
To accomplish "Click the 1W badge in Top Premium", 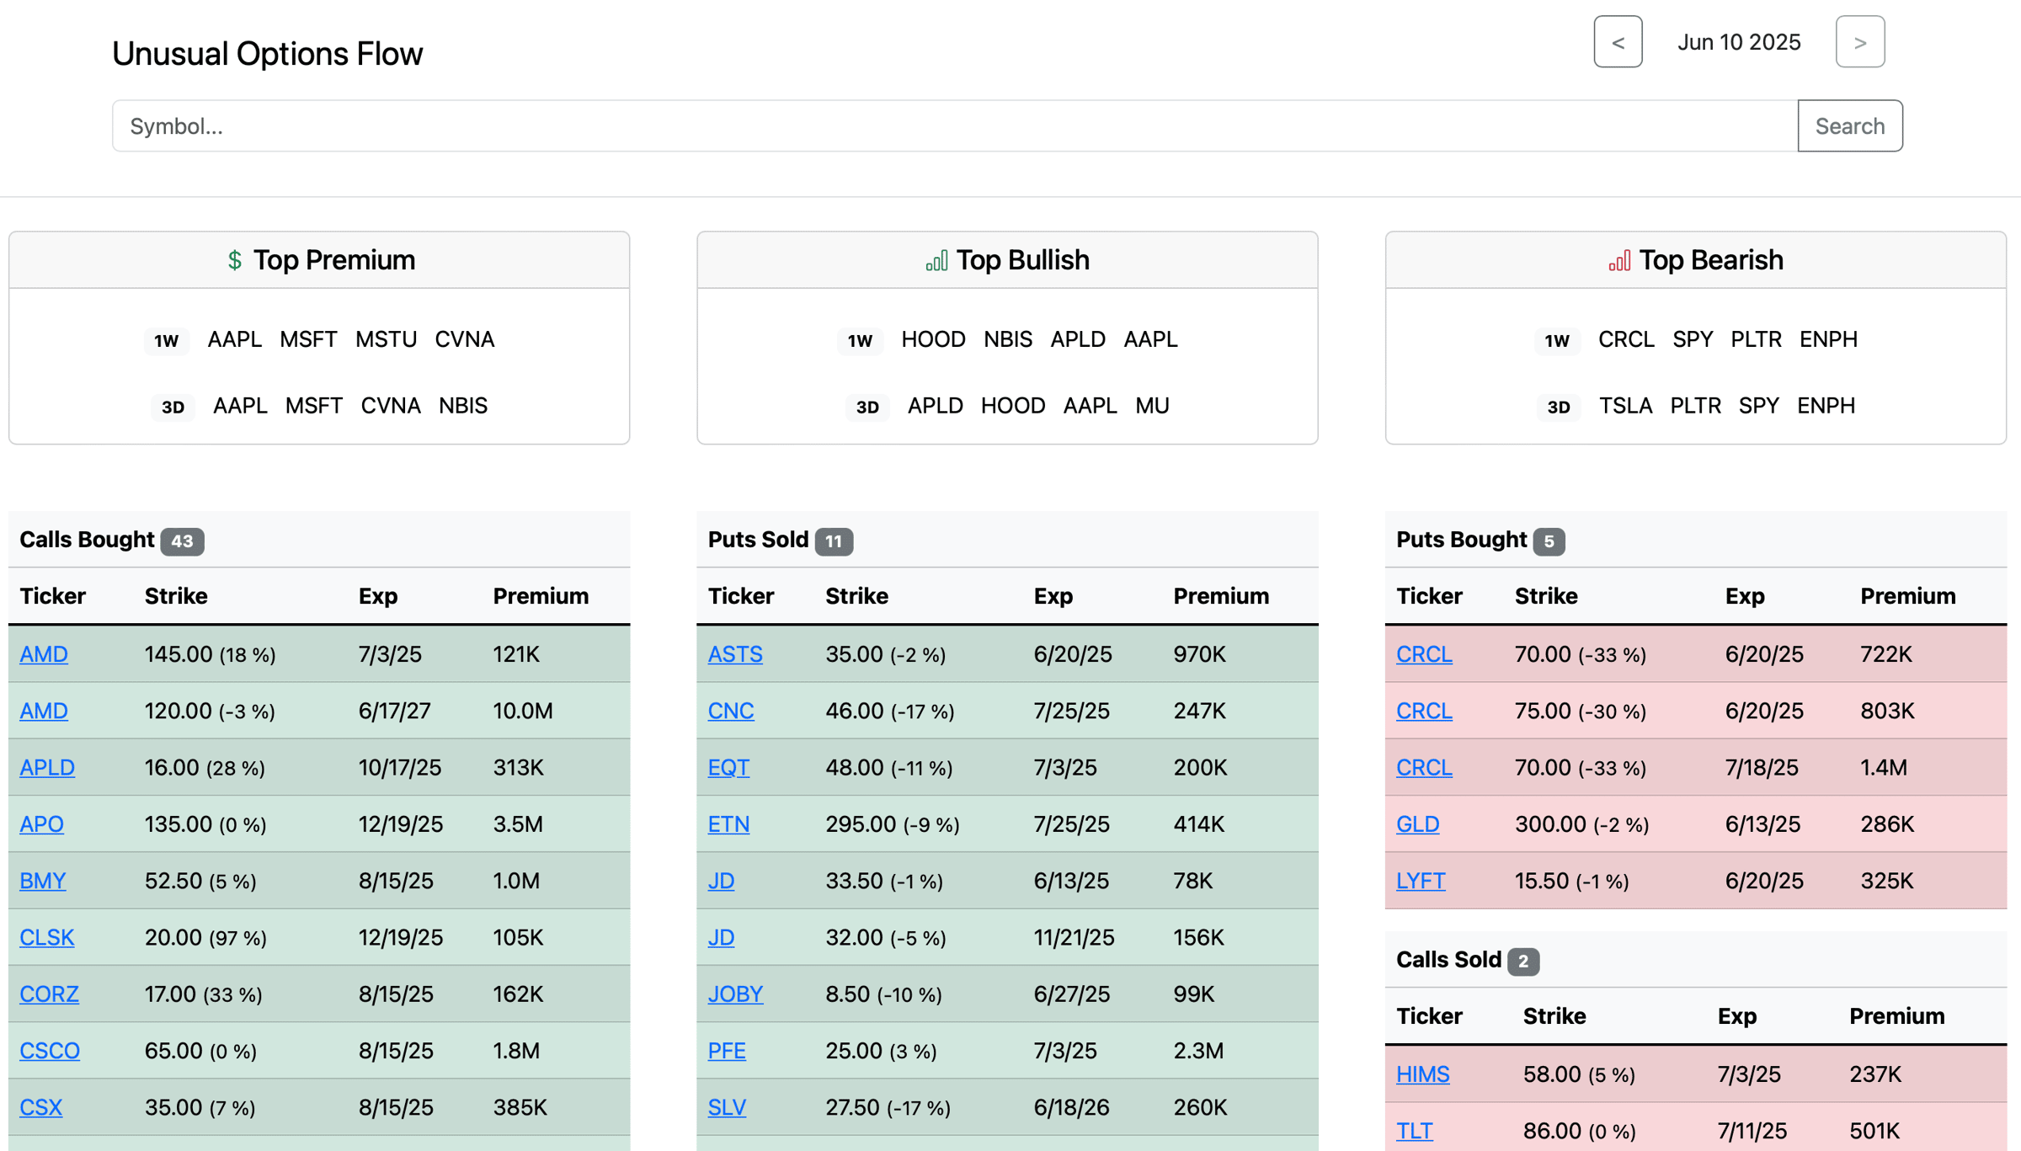I will point(166,340).
